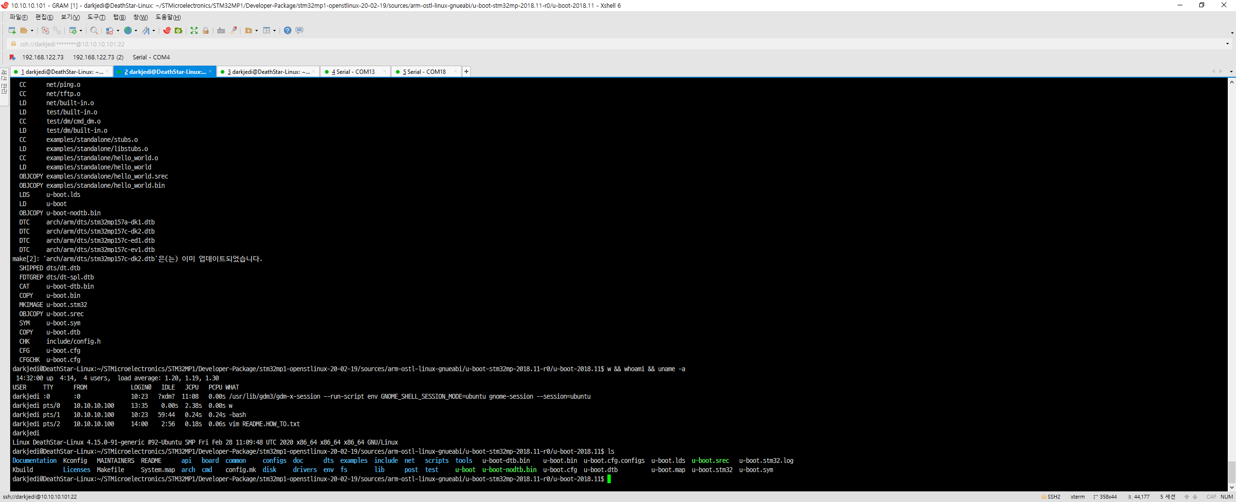This screenshot has width=1236, height=502.
Task: Click the color scheme squares icon
Action: pos(110,30)
